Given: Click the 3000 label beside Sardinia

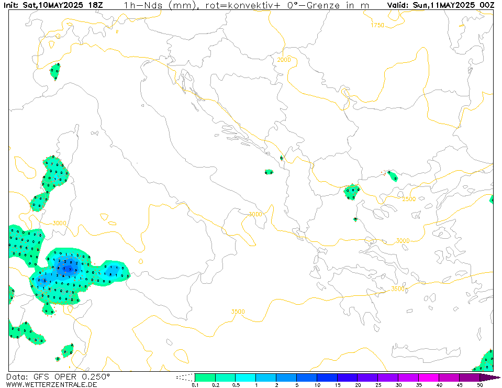Looking at the screenshot, I should click(59, 223).
